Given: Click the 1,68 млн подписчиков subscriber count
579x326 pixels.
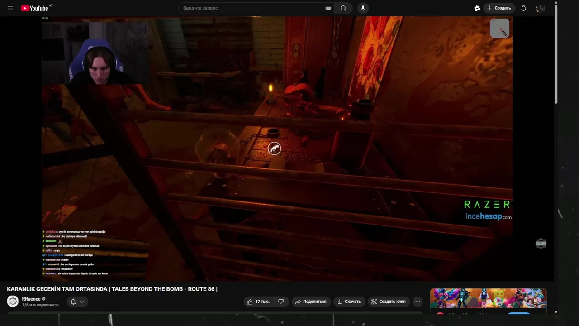Looking at the screenshot, I should coord(40,305).
